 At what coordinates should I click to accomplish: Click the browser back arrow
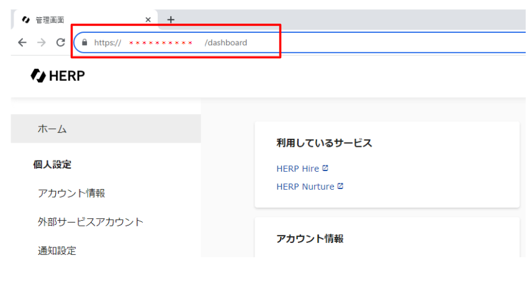point(22,43)
